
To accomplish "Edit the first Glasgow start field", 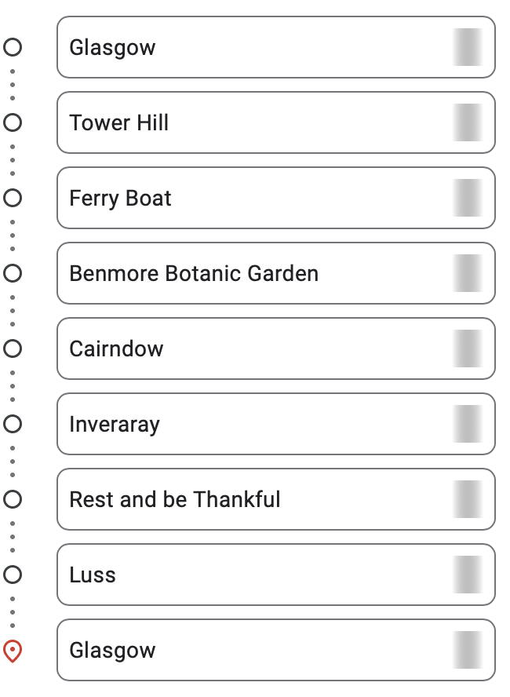I will (276, 47).
